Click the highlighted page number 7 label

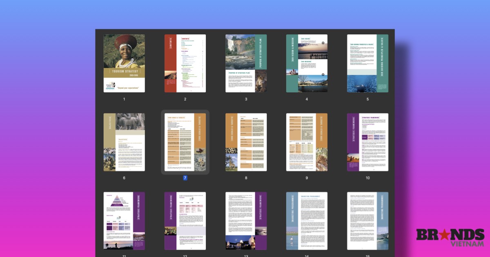[x=185, y=178]
